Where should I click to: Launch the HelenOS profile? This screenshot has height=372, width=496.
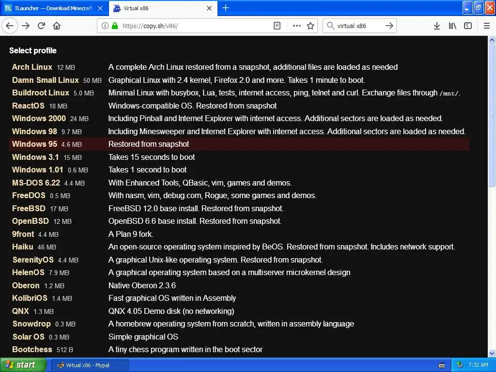coord(28,272)
